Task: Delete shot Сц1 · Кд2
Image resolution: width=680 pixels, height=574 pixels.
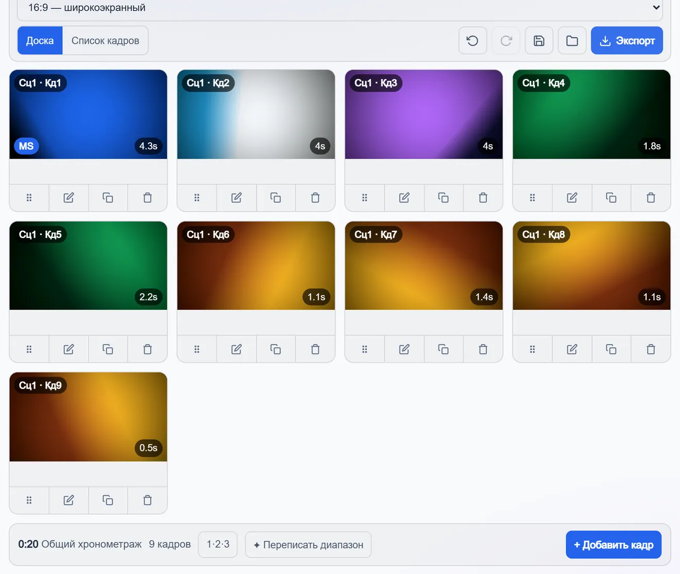Action: [x=315, y=198]
